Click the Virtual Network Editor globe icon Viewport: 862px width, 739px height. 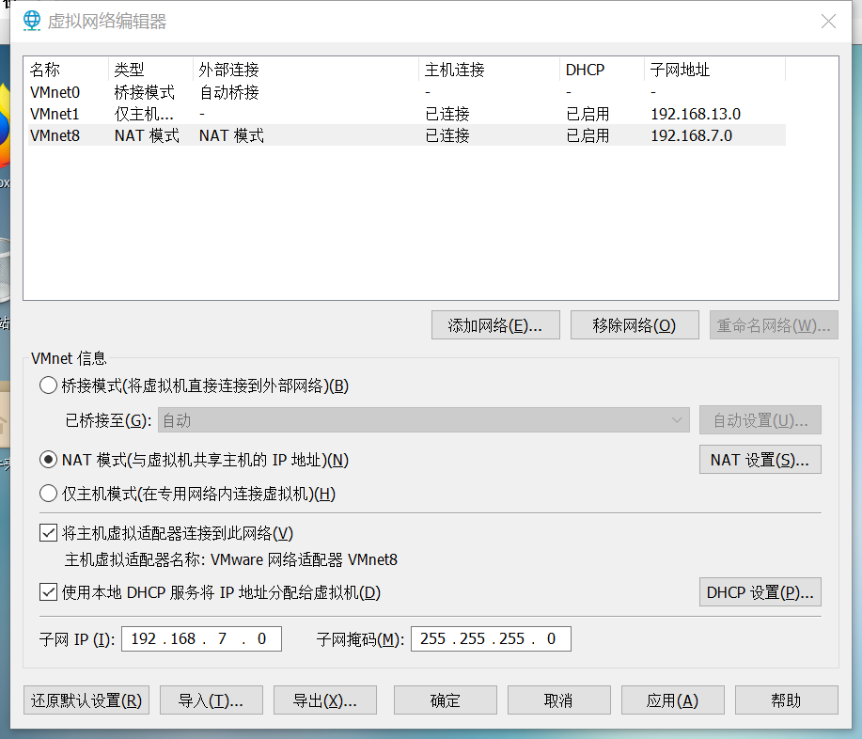pyautogui.click(x=32, y=21)
